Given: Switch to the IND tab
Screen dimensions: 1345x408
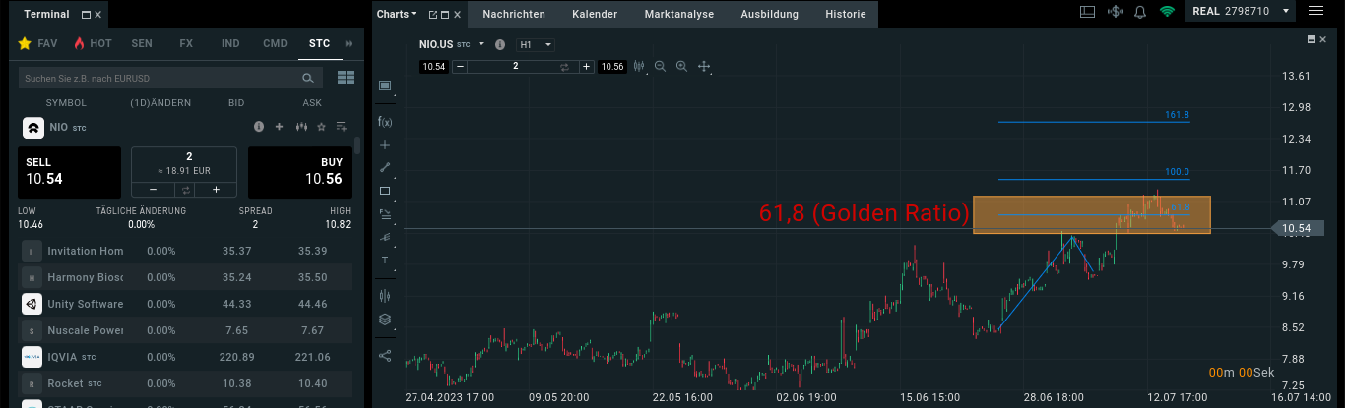Looking at the screenshot, I should click(x=230, y=44).
